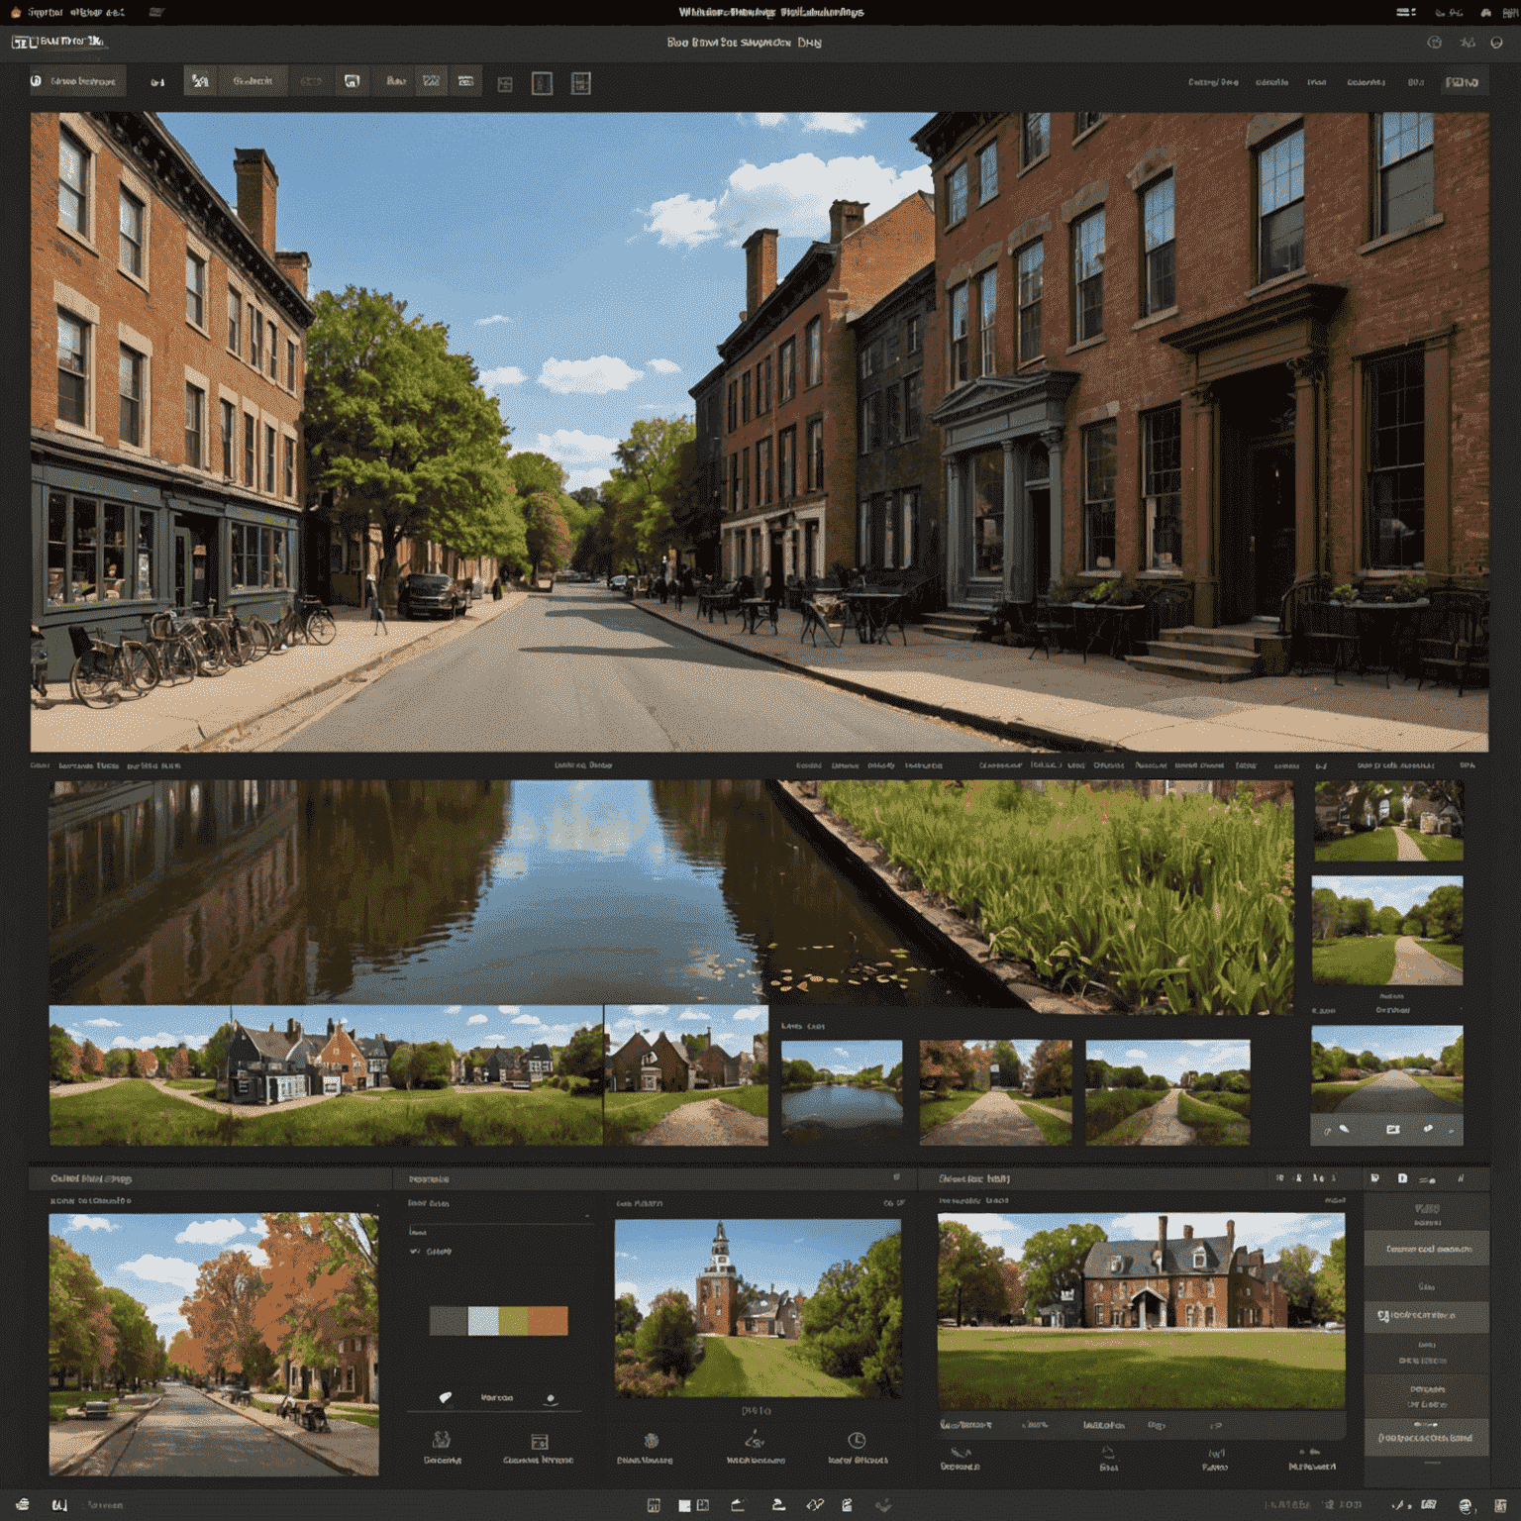Image resolution: width=1521 pixels, height=1521 pixels.
Task: Click the grid icon first in the bottom centre toolbar
Action: click(x=654, y=1505)
